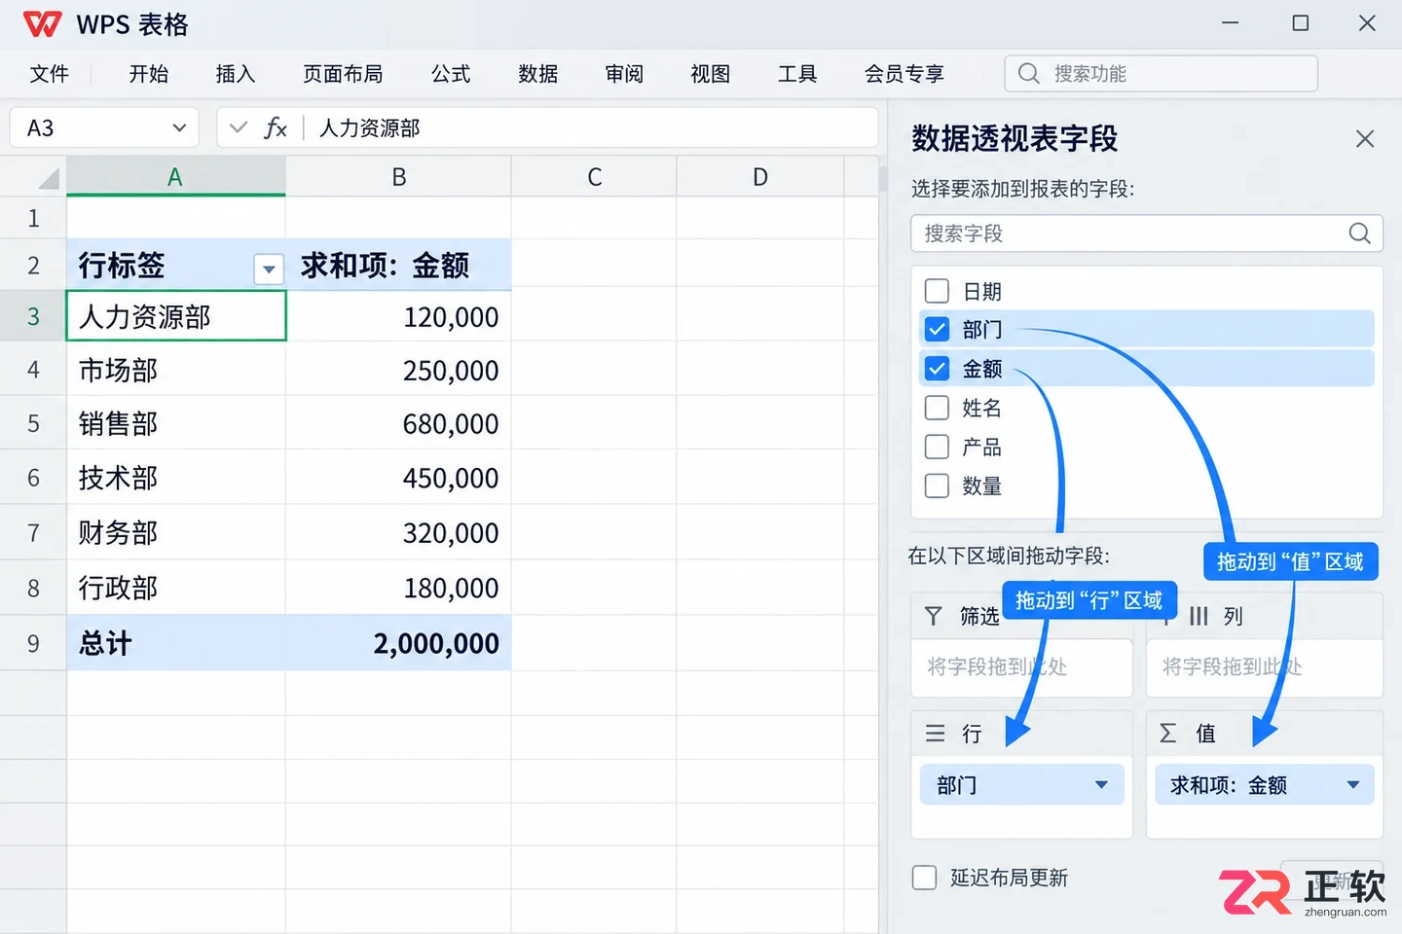Switch to the 插入 tab

(236, 74)
